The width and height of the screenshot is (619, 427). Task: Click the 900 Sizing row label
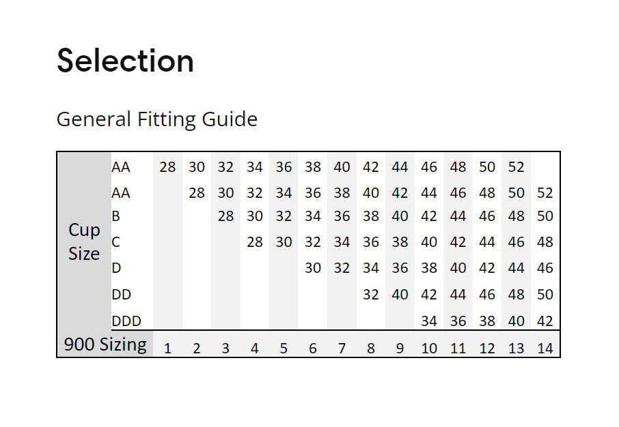pyautogui.click(x=105, y=344)
